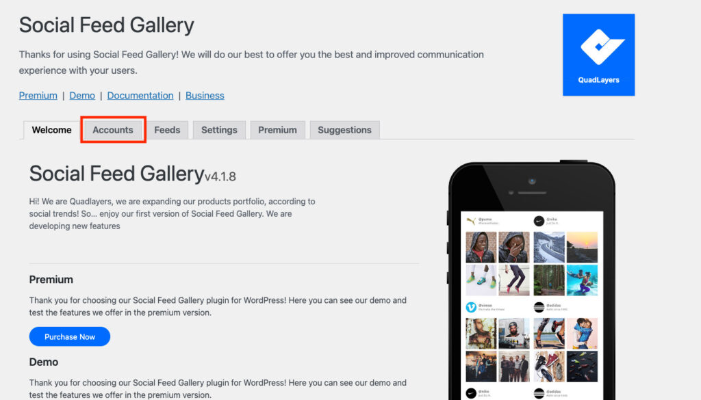
Task: Click the Puma account avatar in phone preview
Action: tap(471, 221)
